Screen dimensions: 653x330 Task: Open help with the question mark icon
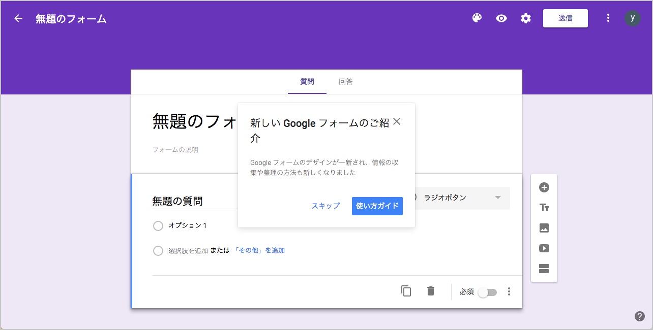(x=640, y=316)
